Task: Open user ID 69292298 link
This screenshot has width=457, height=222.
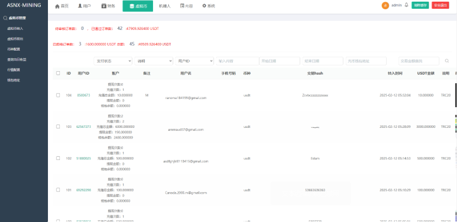Action: point(83,190)
